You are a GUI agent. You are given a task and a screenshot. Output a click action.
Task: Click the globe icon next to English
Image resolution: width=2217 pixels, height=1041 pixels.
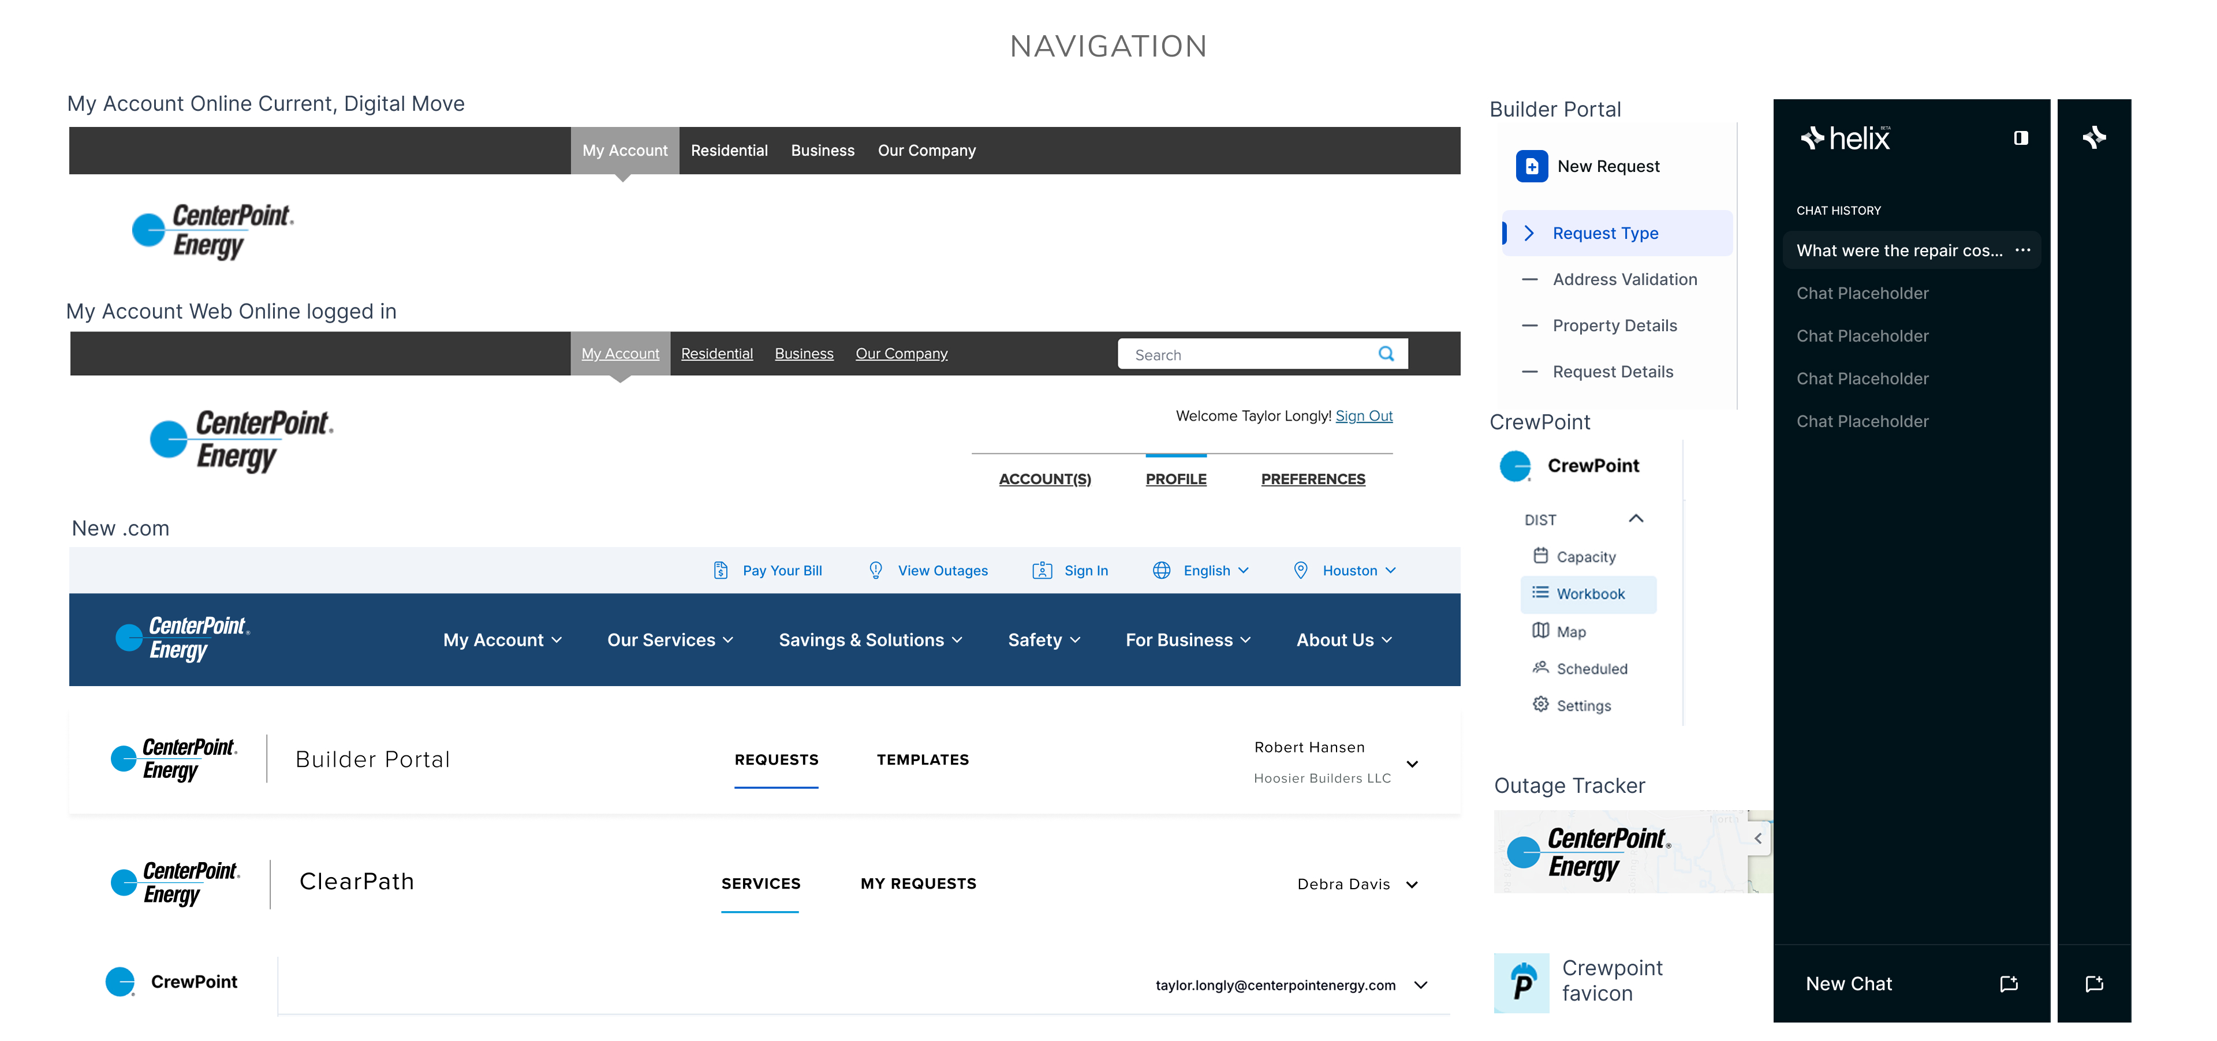tap(1161, 570)
